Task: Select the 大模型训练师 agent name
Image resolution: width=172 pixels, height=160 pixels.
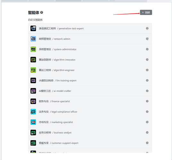Action: click(x=46, y=81)
